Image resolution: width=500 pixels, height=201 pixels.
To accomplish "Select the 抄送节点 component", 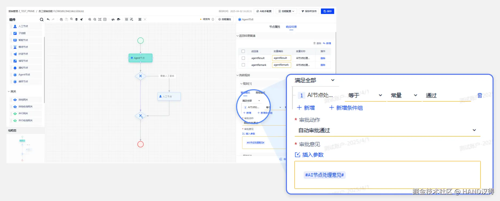I will [26, 54].
